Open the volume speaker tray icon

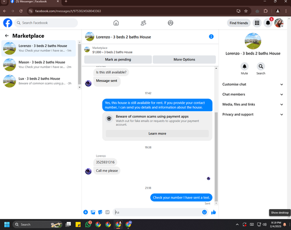coord(265,225)
